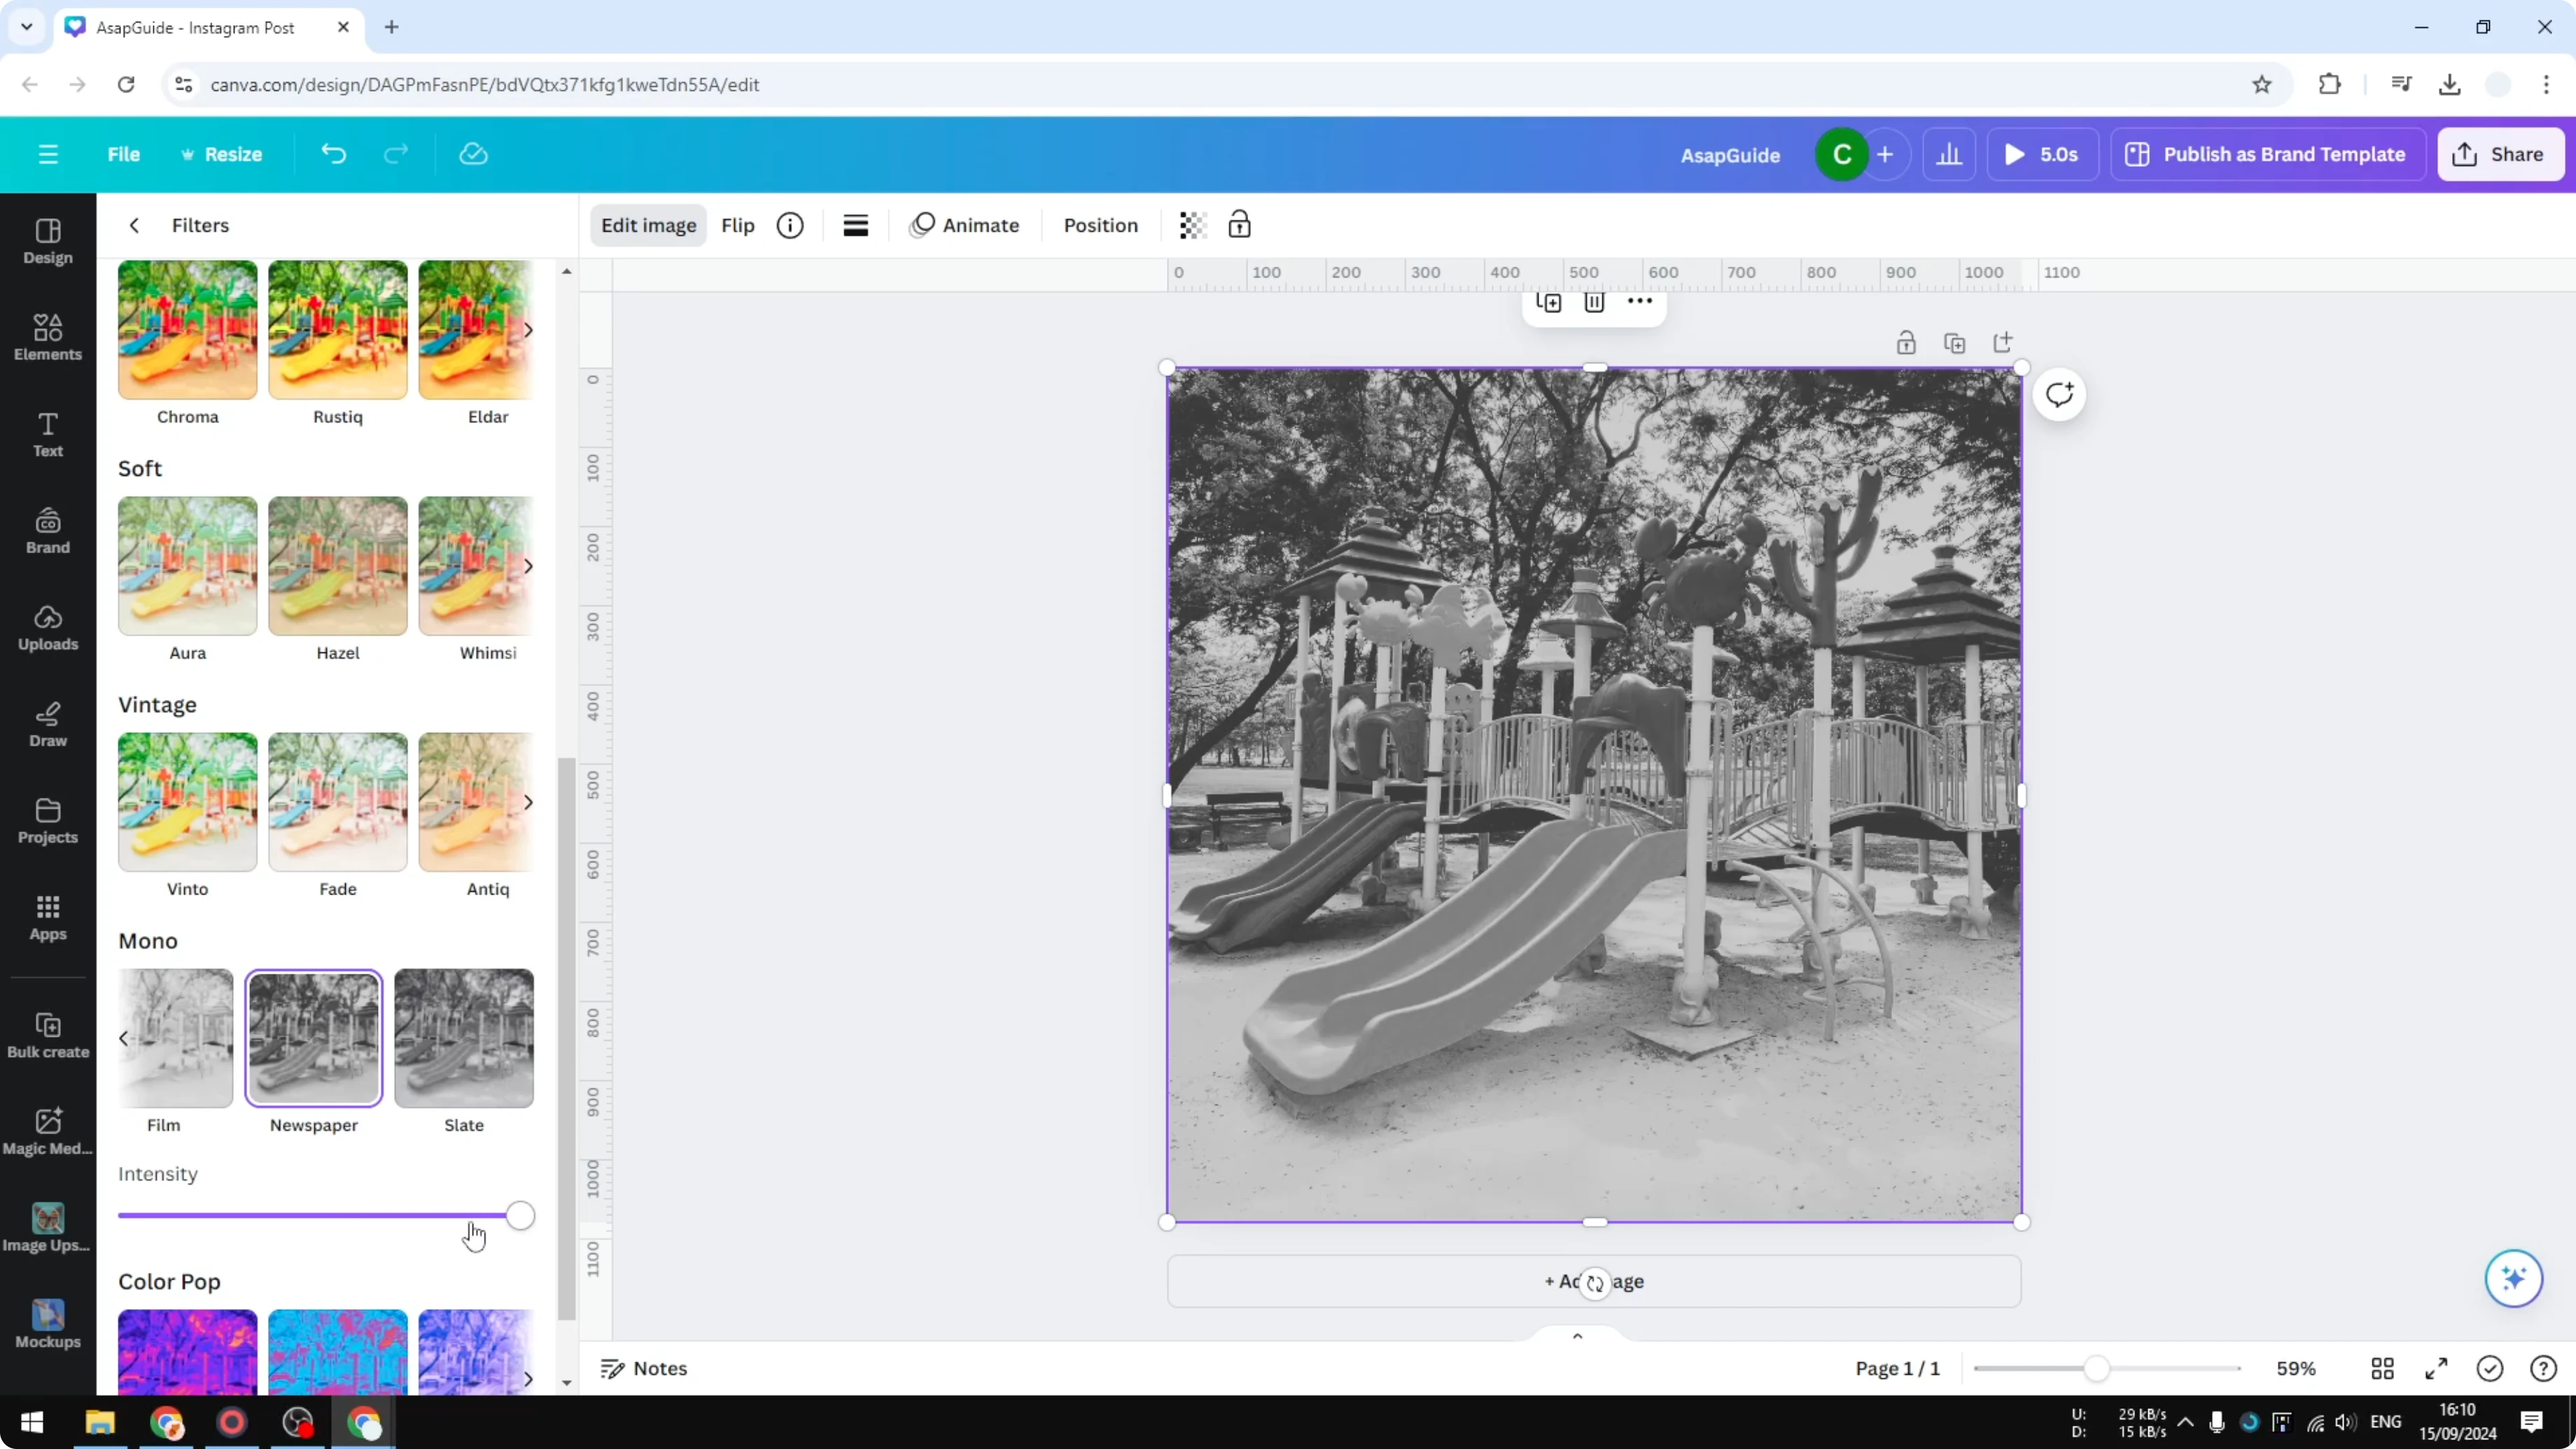Open Magic Media app

[48, 1132]
